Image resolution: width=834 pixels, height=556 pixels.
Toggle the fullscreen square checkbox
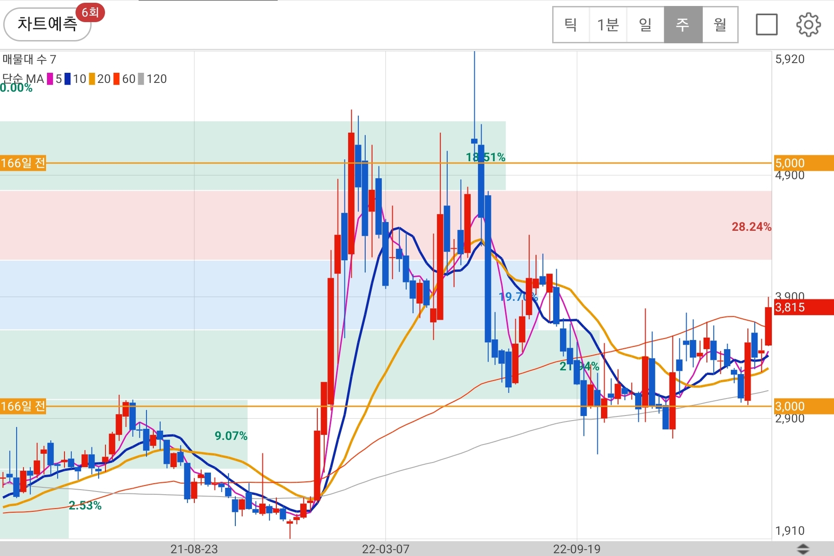pos(767,24)
